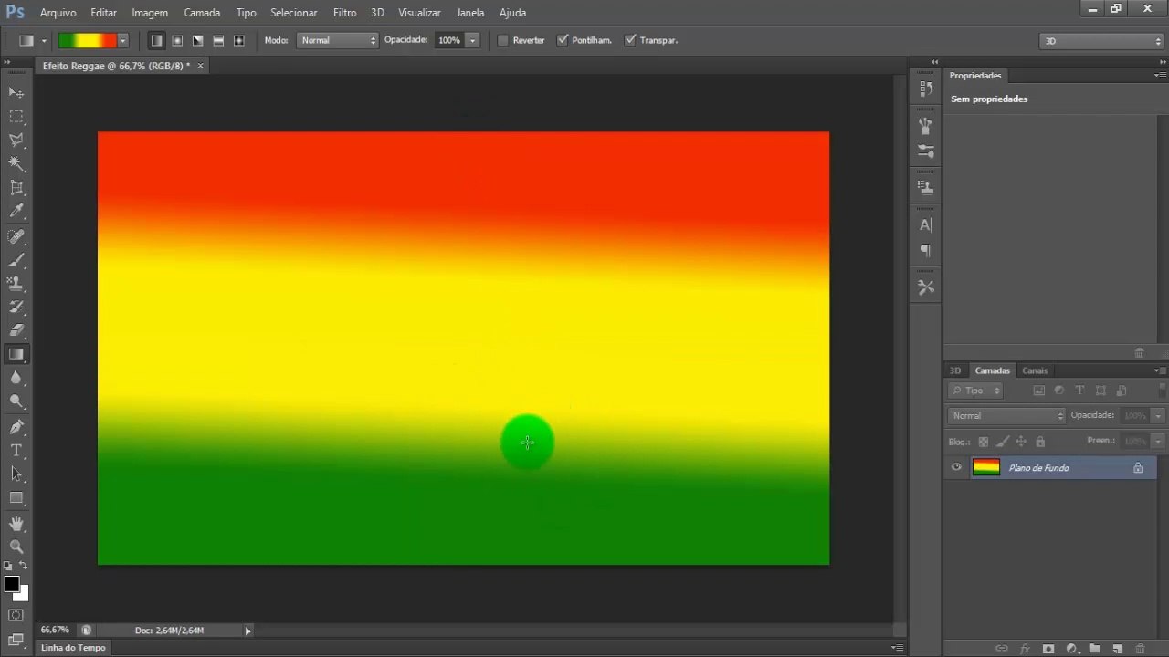Open the Linha do Tempo panel
Screen dimensions: 1169x657
point(73,648)
